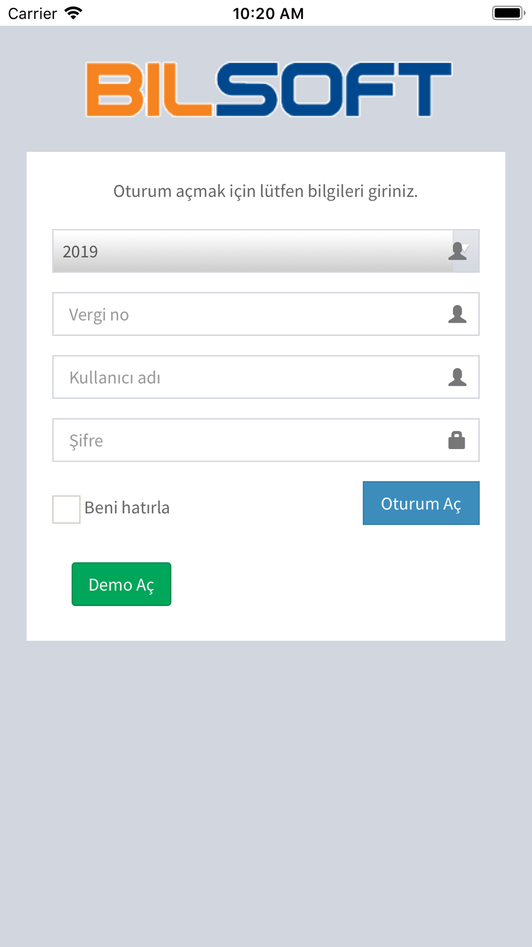
Task: Tap the login instruction text
Action: 265,191
